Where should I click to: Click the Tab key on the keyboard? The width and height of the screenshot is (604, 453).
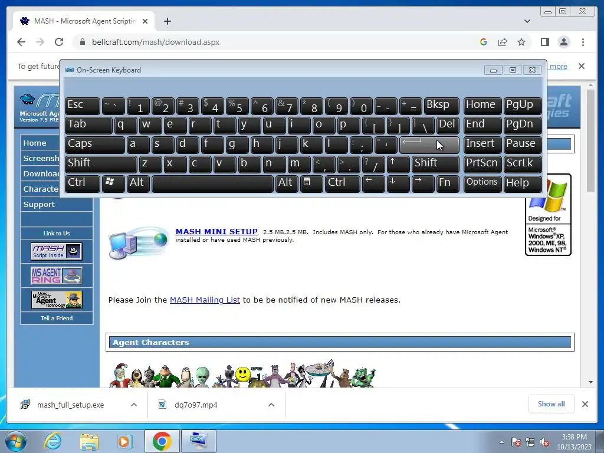point(88,125)
